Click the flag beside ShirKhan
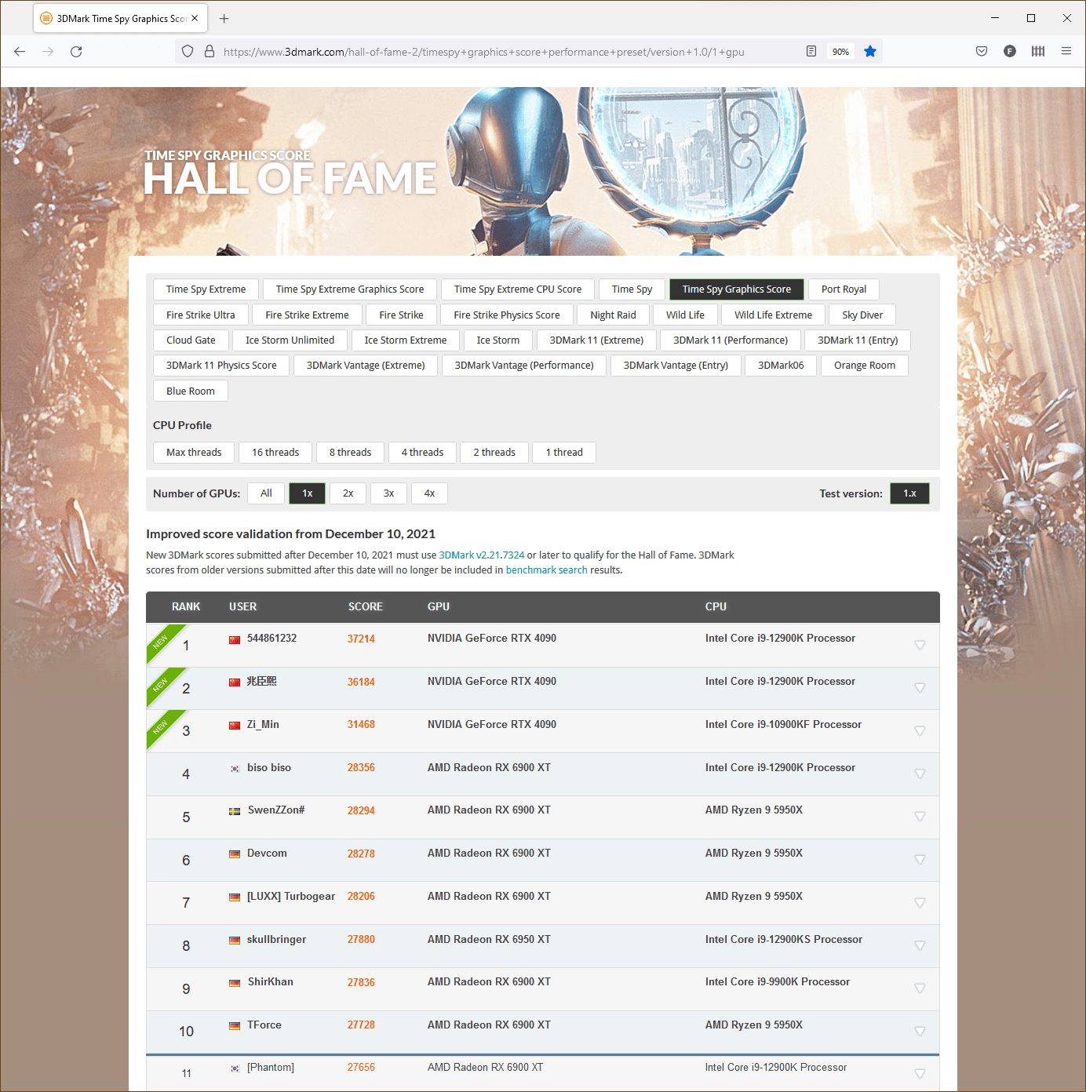Image resolution: width=1086 pixels, height=1092 pixels. [x=235, y=983]
